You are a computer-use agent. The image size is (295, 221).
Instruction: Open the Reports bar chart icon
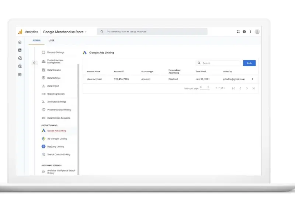click(20, 50)
